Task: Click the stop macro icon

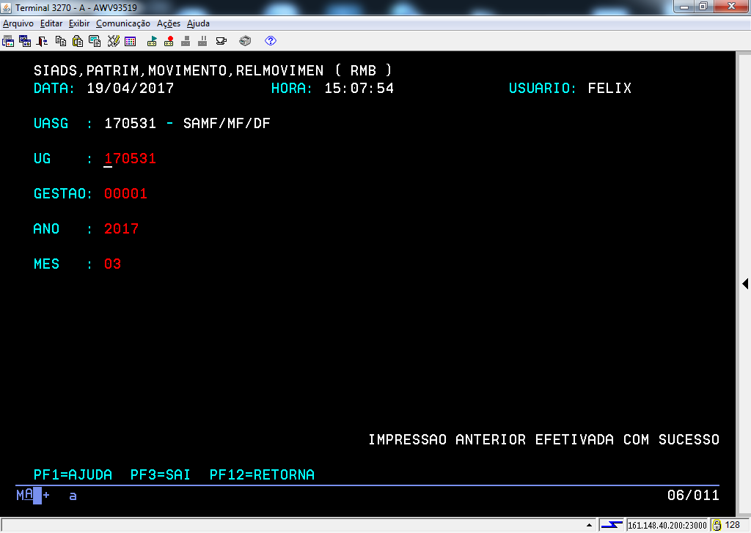Action: tap(186, 41)
